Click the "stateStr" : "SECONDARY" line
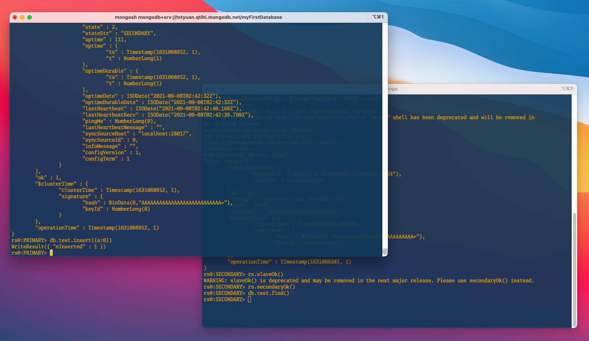 119,33
